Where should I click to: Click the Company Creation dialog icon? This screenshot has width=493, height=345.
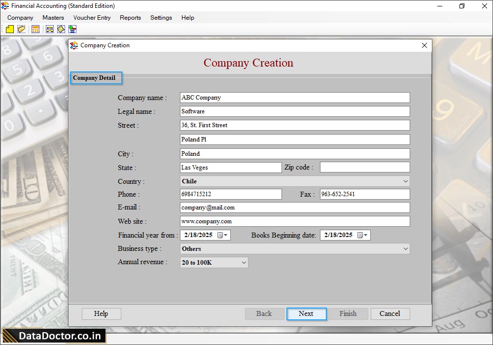[x=74, y=45]
